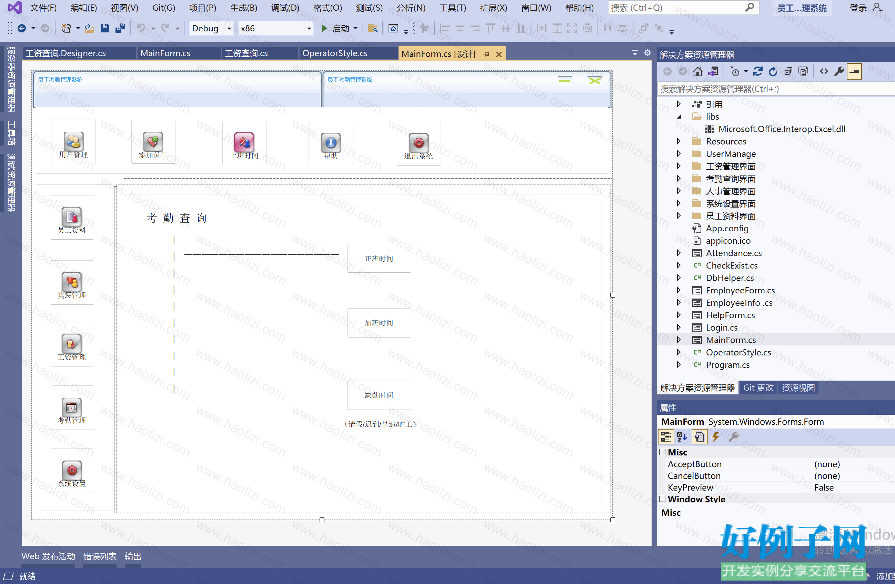Open the 工具(T) menu
Screen dimensions: 895x584
pyautogui.click(x=453, y=8)
